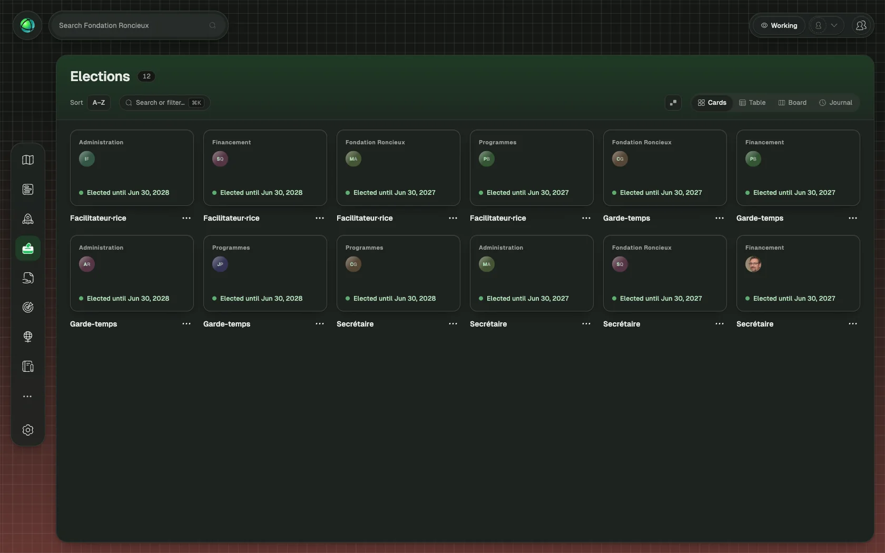The width and height of the screenshot is (885, 553).
Task: Open the hand-held document sidebar icon
Action: tap(28, 278)
